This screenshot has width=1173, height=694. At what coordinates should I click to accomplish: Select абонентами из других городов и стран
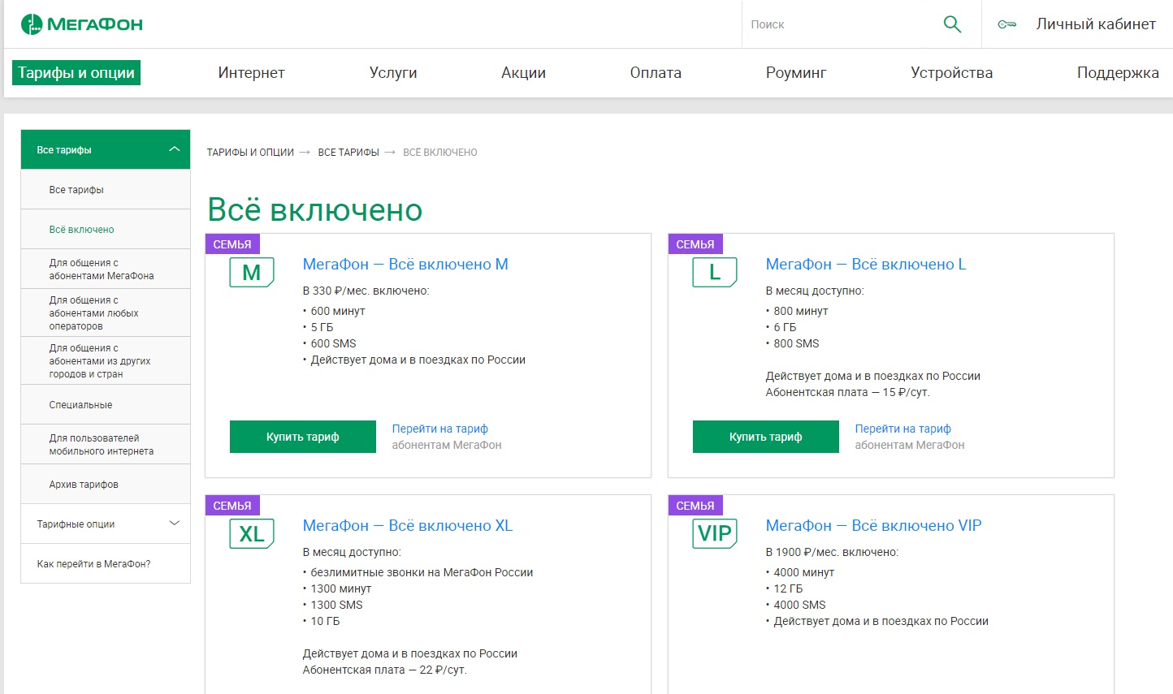click(x=106, y=360)
